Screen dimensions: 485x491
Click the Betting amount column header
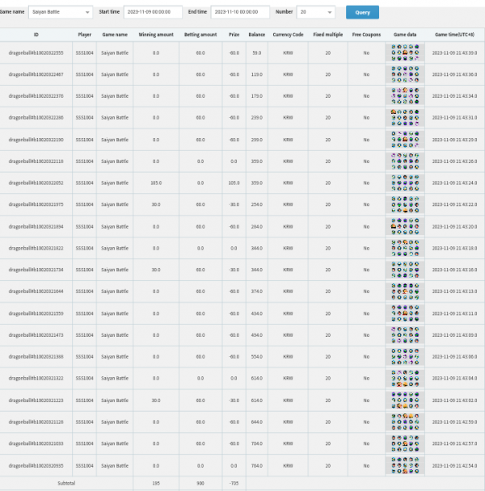click(x=200, y=35)
